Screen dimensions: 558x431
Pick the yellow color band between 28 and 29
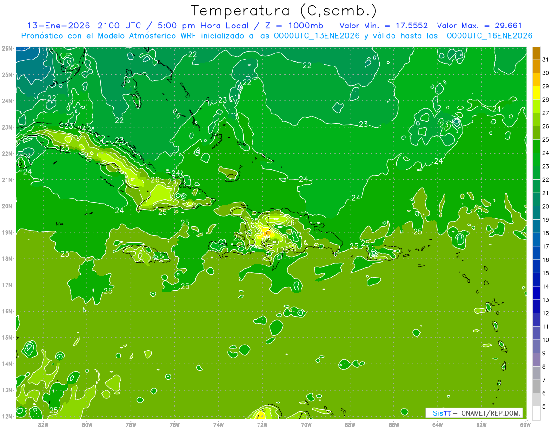pos(536,93)
